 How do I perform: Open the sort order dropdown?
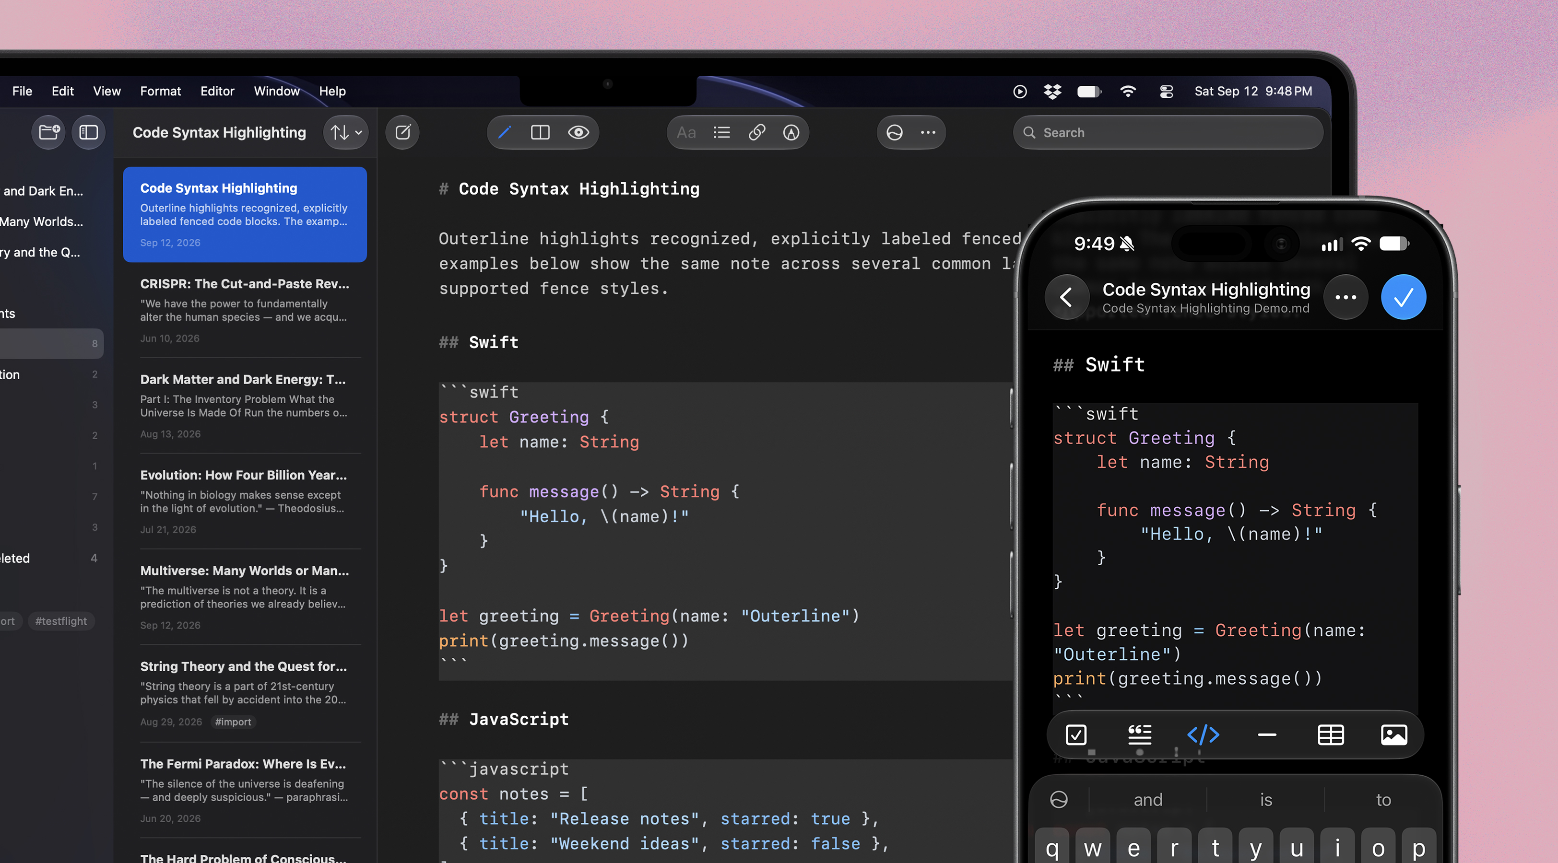tap(346, 132)
